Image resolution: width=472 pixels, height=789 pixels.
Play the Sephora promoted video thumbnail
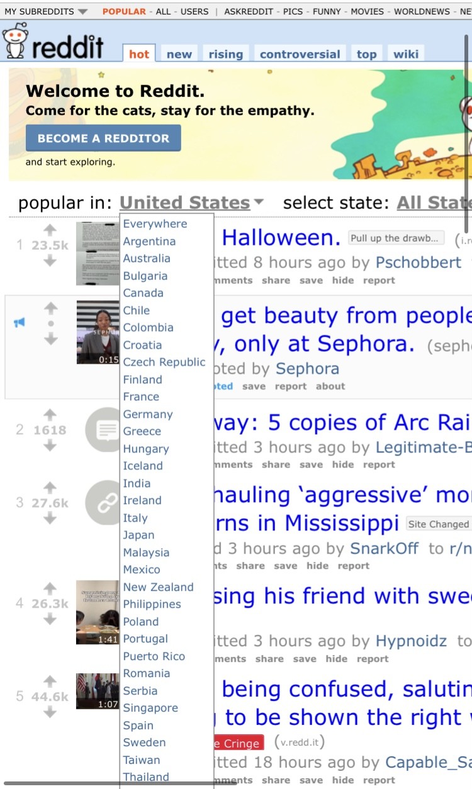coord(98,332)
